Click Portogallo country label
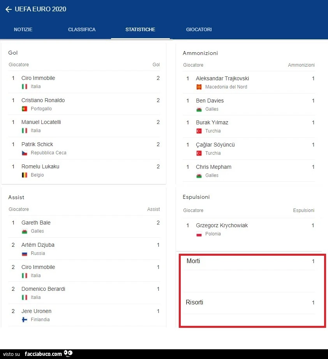Image resolution: width=328 pixels, height=359 pixels. pos(41,109)
